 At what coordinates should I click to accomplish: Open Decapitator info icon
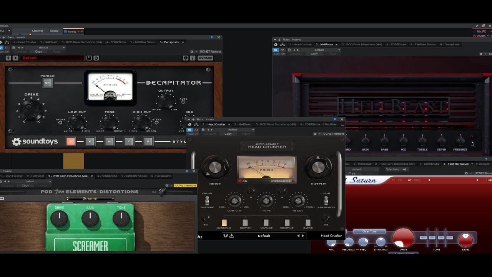pyautogui.click(x=193, y=58)
